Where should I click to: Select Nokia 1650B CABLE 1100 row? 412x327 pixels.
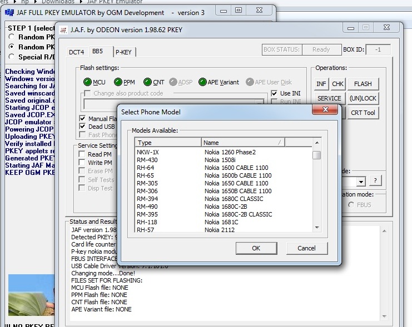[224, 191]
